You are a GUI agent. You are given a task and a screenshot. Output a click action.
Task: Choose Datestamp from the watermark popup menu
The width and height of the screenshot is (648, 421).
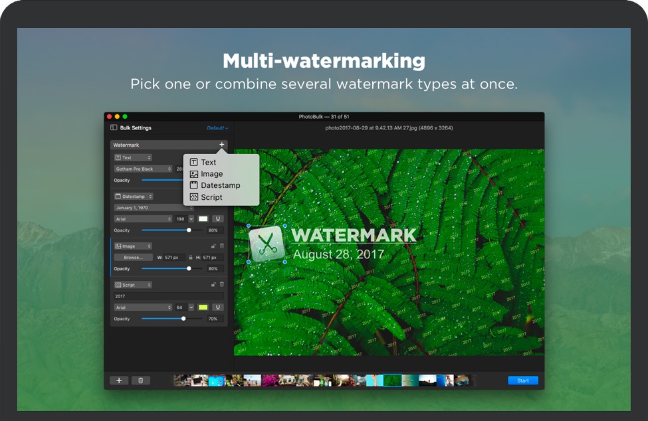[x=220, y=185]
